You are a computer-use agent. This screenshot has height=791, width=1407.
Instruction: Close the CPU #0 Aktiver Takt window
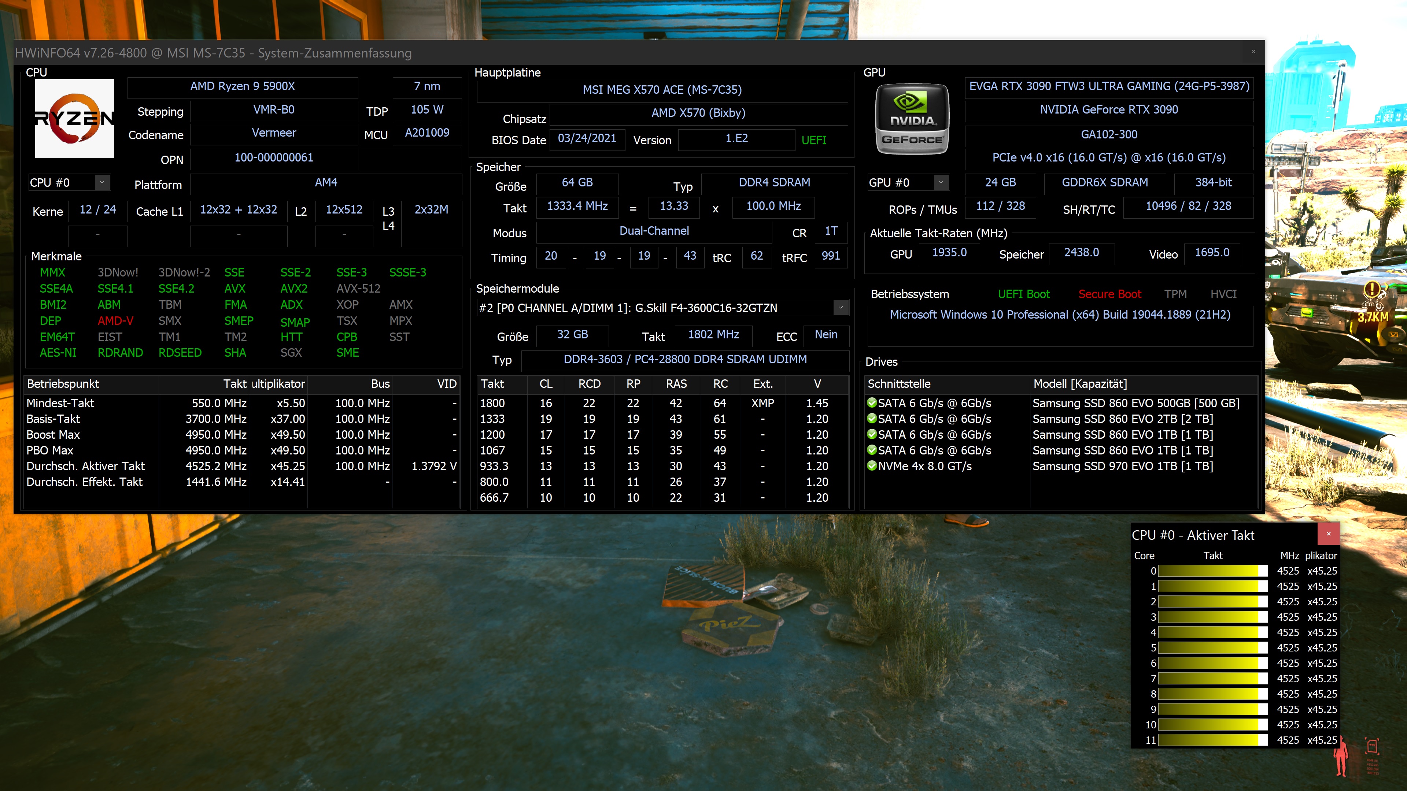point(1328,534)
